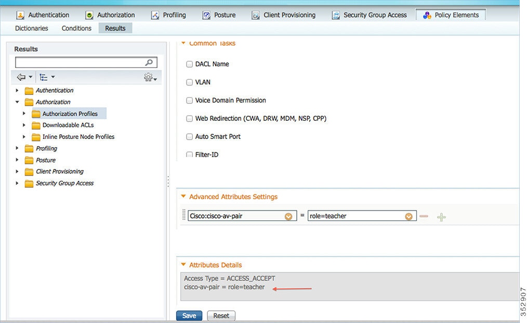The image size is (527, 323).
Task: Click the Authentication folder icon in tree
Action: point(29,91)
